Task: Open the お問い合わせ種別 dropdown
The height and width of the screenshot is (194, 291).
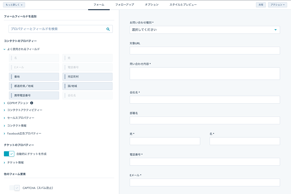Action: point(205,30)
